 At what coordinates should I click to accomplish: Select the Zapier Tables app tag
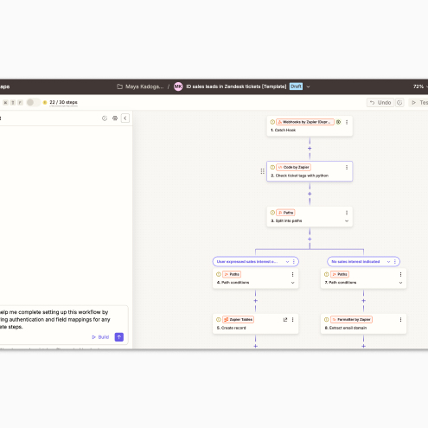[x=238, y=320]
